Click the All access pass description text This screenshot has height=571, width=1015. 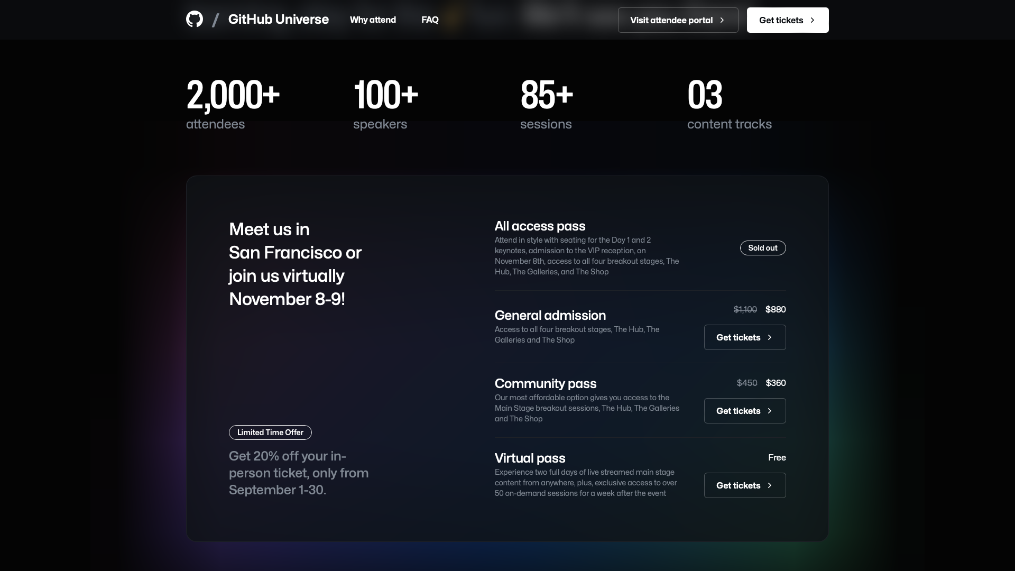tap(587, 256)
